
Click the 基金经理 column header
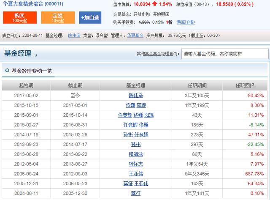pyautogui.click(x=136, y=85)
